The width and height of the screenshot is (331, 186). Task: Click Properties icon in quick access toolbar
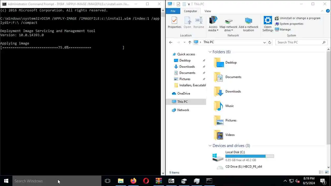coord(178,4)
